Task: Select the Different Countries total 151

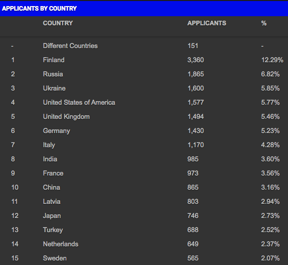Action: pos(193,46)
